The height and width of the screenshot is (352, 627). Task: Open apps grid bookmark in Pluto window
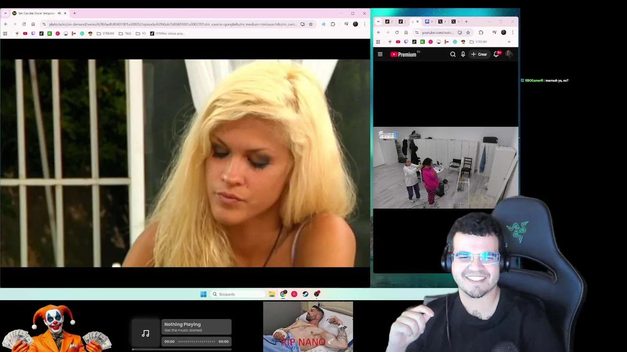5,33
